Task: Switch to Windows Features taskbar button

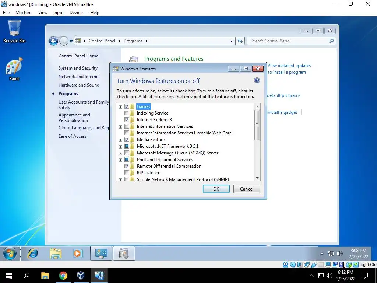Action: 124,253
